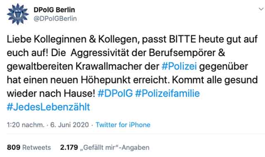Open the DPolG Berlin police star avatar
Viewport: 265px width, 157px height.
18,14
